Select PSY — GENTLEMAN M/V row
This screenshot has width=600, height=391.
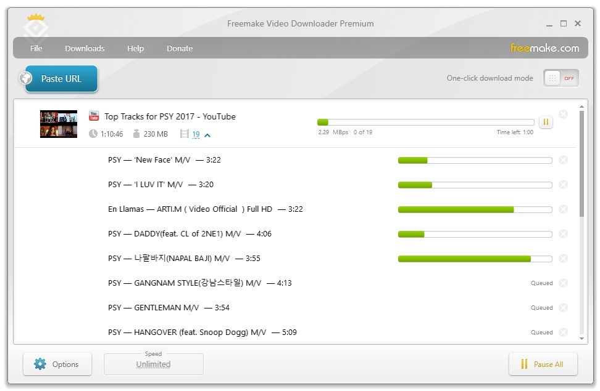[x=294, y=308]
